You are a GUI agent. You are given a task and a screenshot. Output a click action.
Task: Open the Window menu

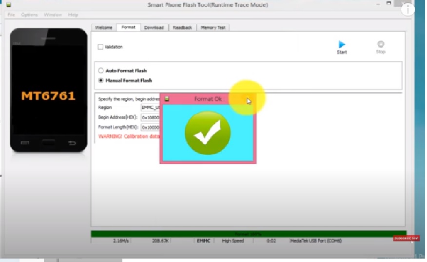[53, 15]
